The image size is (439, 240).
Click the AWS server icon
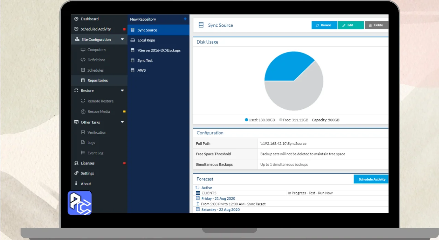[133, 70]
